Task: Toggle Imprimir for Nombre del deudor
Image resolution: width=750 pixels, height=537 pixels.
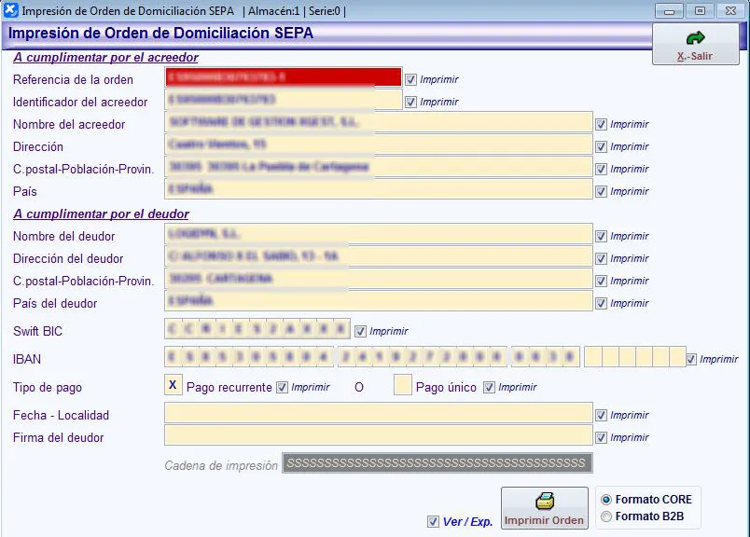Action: 602,236
